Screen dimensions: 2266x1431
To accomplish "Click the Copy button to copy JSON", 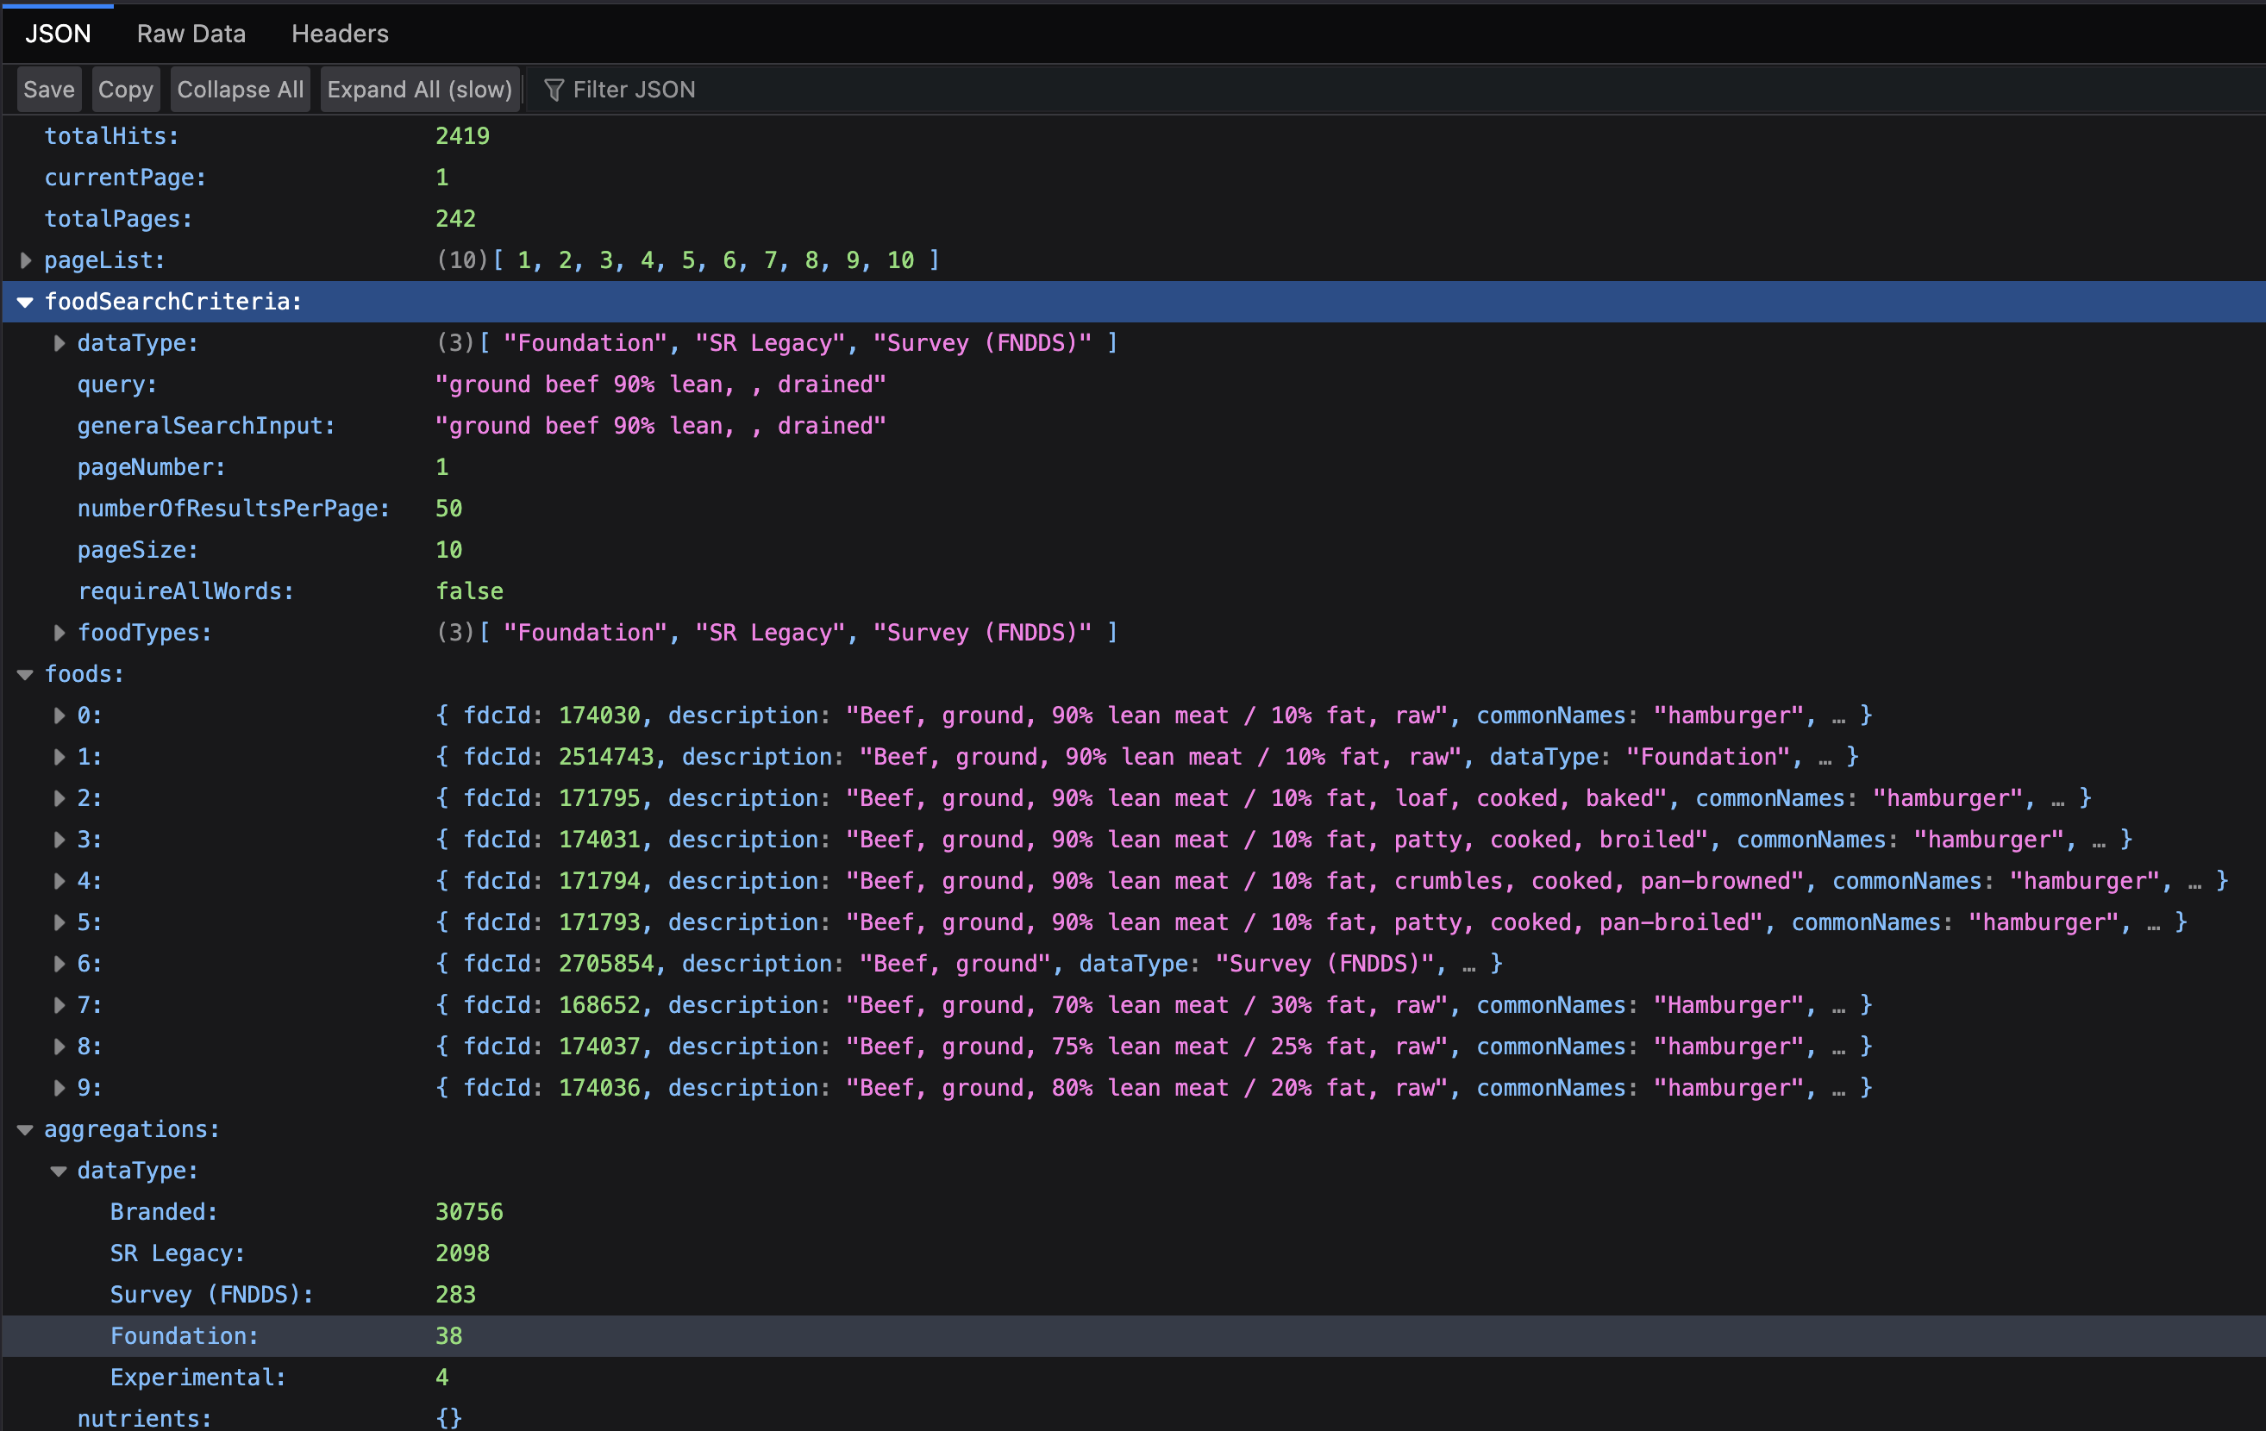I will point(125,90).
